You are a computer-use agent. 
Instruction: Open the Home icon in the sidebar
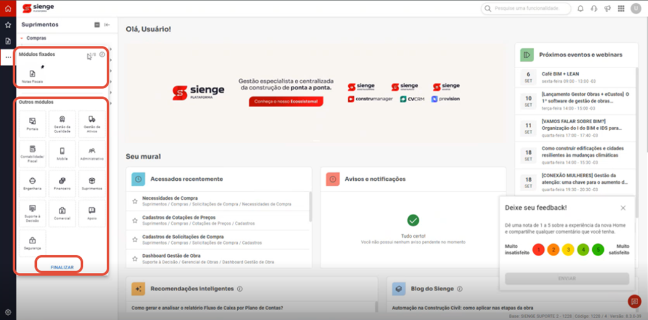8,8
